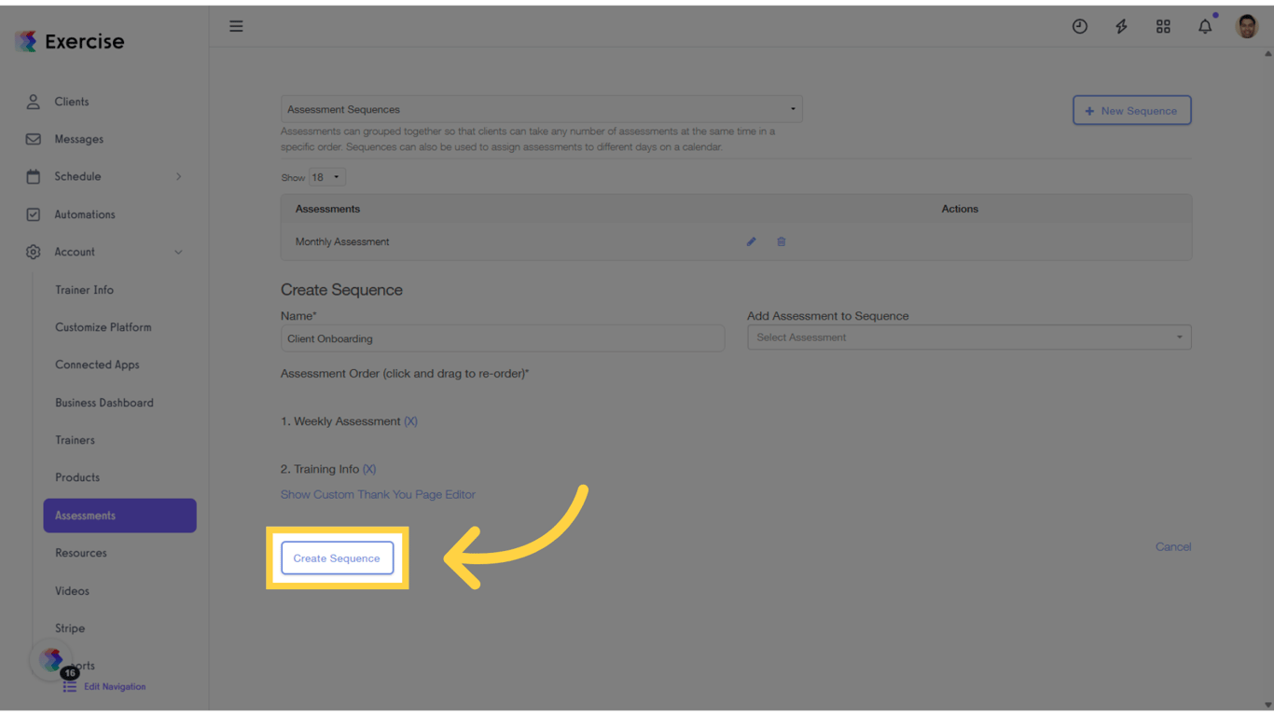The image size is (1274, 716).
Task: Open the profile avatar menu
Action: 1247,26
